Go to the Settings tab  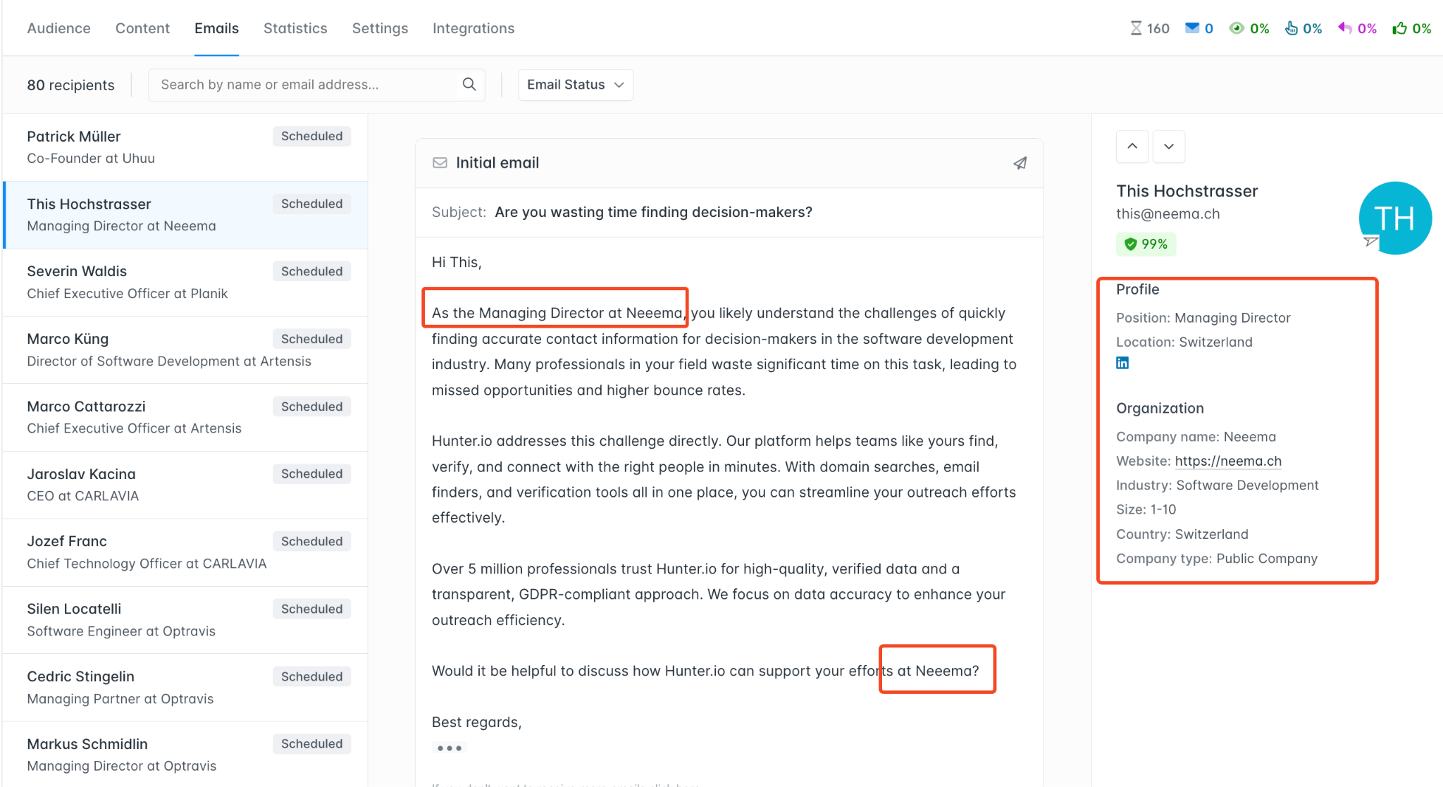click(380, 28)
